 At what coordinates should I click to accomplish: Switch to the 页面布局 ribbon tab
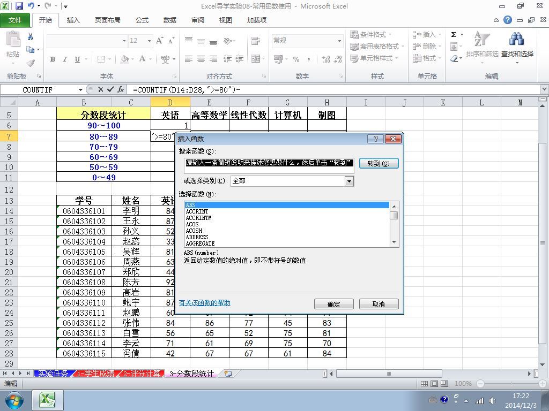[x=107, y=20]
